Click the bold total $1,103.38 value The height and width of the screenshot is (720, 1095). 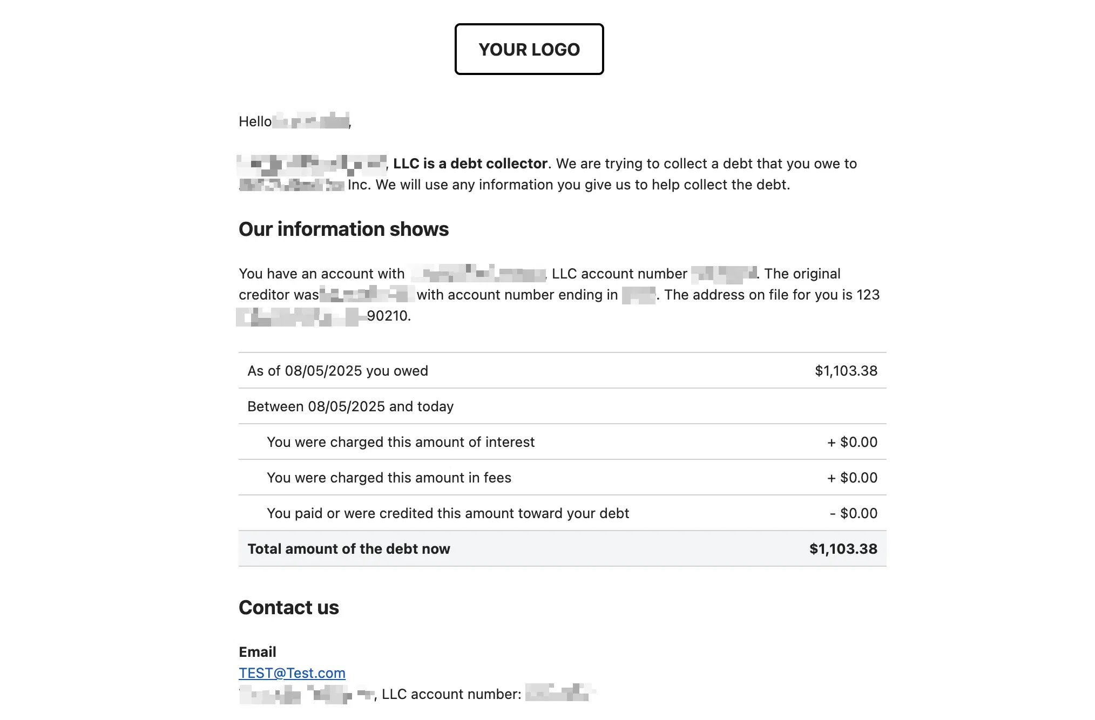(x=843, y=549)
